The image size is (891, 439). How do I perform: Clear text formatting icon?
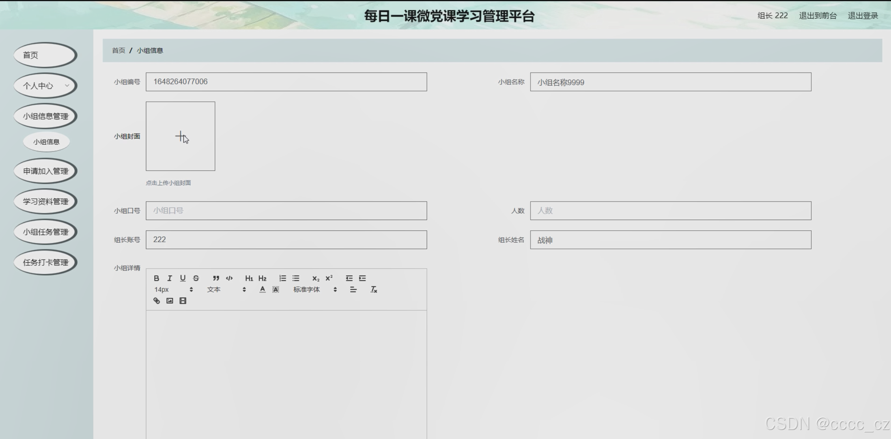pos(374,290)
